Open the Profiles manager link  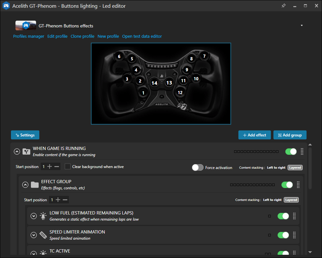click(29, 36)
